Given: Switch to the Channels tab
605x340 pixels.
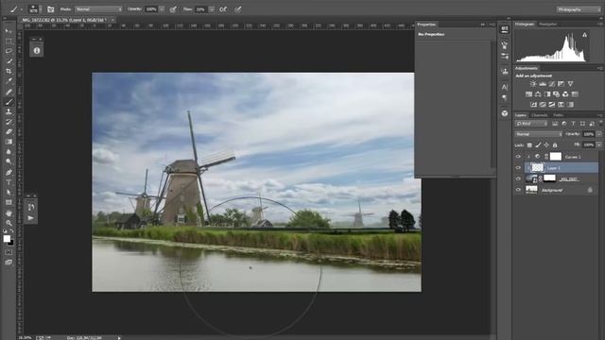Looking at the screenshot, I should [540, 115].
